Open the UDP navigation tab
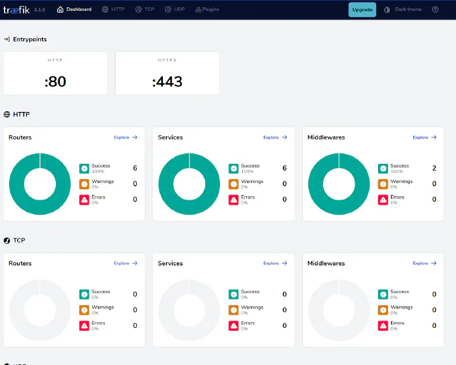Image resolution: width=456 pixels, height=365 pixels. [x=175, y=10]
